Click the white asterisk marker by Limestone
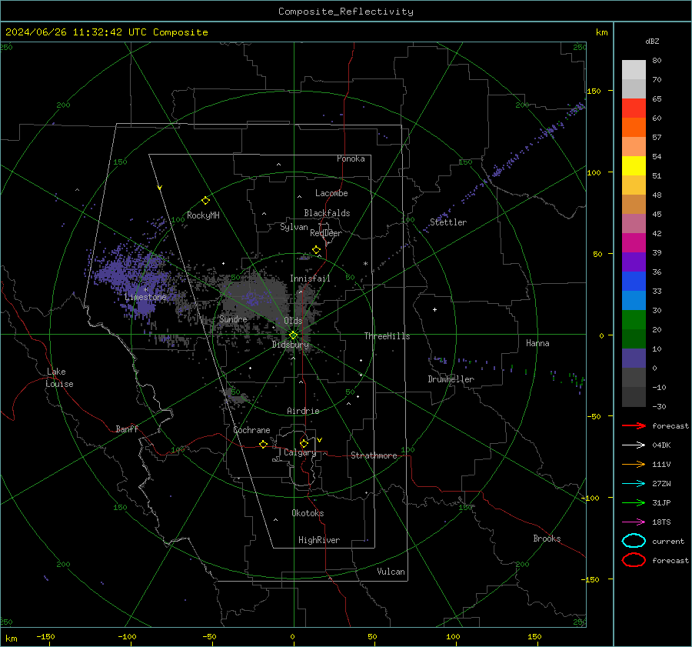692x647 pixels. pyautogui.click(x=145, y=290)
